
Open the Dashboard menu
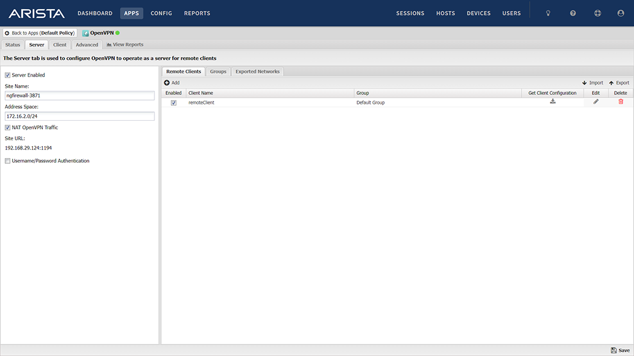click(x=95, y=13)
